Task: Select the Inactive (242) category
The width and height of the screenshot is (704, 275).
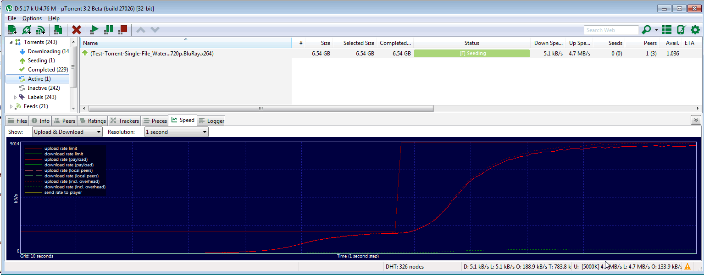Action: pos(39,88)
